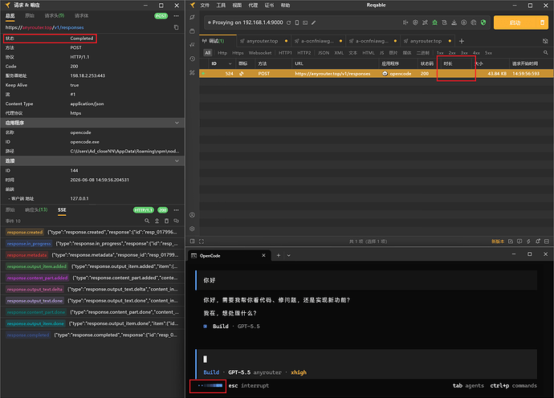The height and width of the screenshot is (398, 554).
Task: Open the 代理 menu in Reqable menu bar
Action: pos(253,6)
